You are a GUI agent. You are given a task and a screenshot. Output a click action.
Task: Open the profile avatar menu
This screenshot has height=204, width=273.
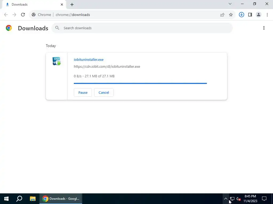[x=259, y=15]
